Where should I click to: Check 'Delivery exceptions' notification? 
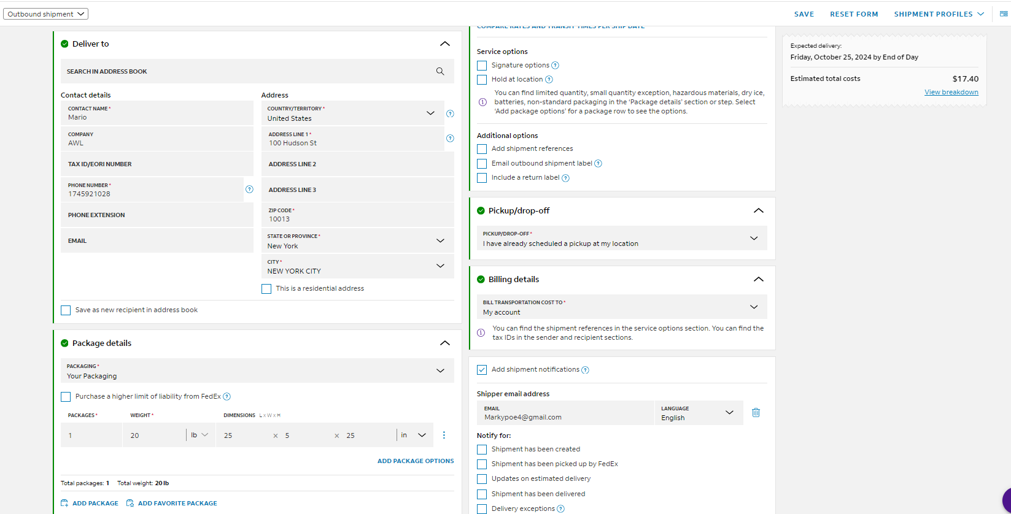[x=482, y=509]
